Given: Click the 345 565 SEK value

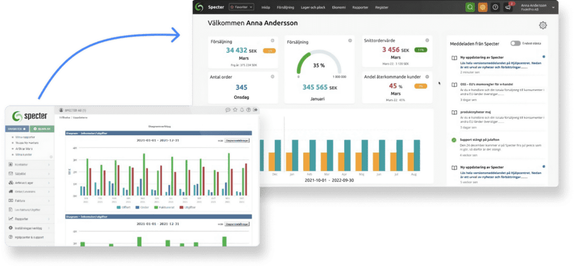Looking at the screenshot, I should pos(320,88).
